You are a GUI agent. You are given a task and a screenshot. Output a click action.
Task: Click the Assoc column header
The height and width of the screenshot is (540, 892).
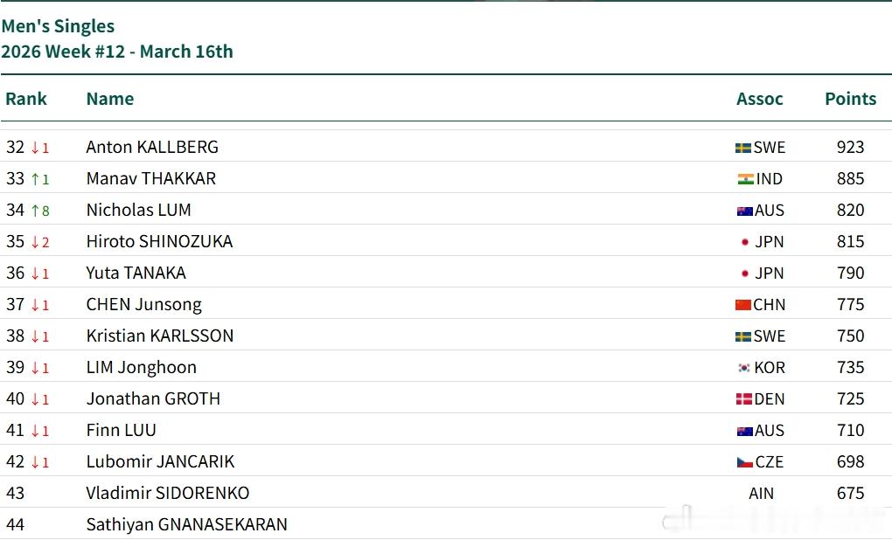point(759,99)
